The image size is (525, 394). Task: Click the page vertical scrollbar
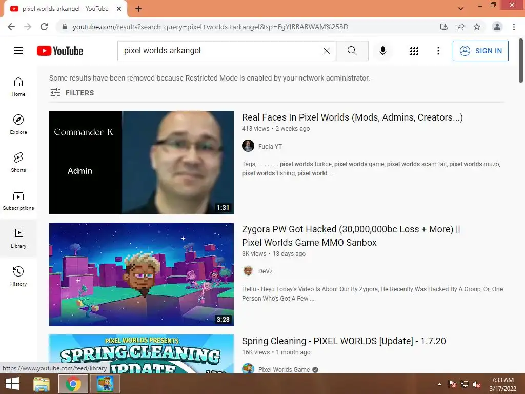click(521, 61)
